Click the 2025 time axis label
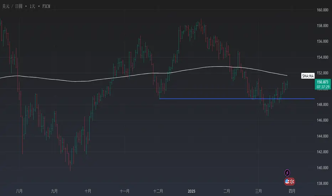This screenshot has height=196, width=332. (x=191, y=191)
